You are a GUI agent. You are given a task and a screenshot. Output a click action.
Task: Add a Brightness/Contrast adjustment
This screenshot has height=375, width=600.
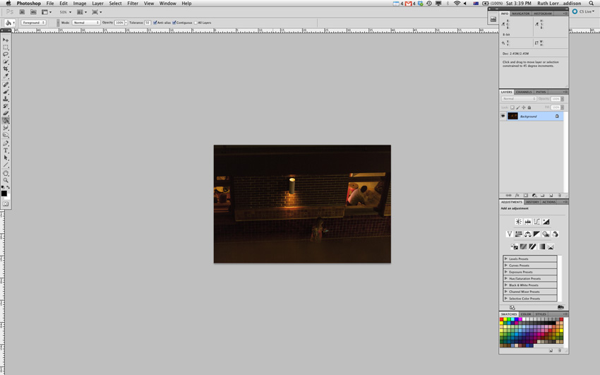point(518,222)
